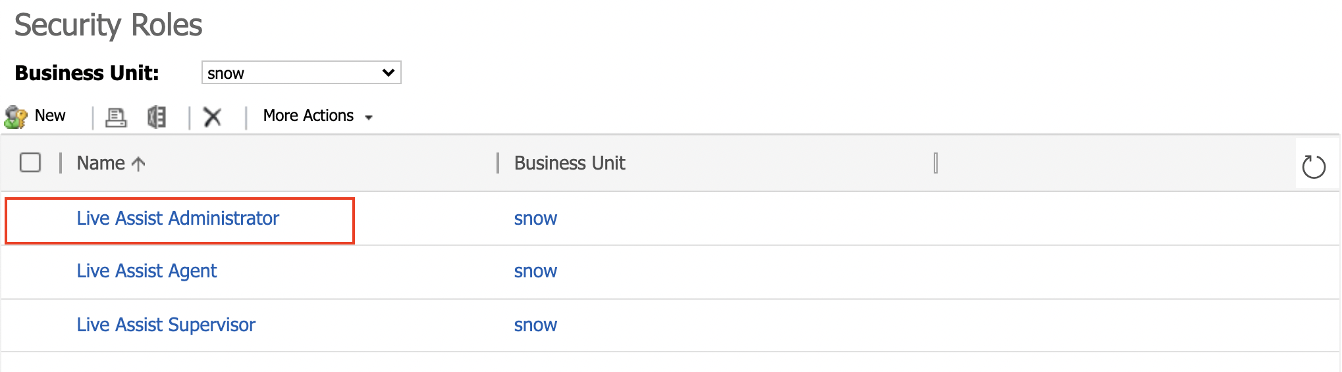Open the Live Assist Agent role
The width and height of the screenshot is (1342, 372).
pyautogui.click(x=147, y=271)
